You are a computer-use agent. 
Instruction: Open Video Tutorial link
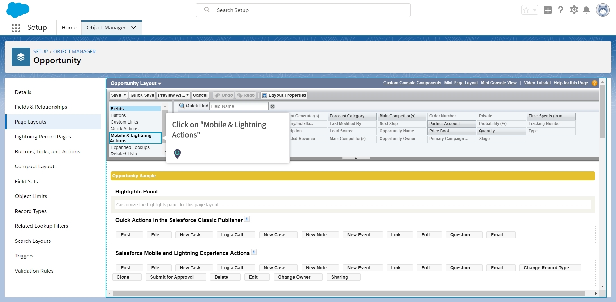coord(537,83)
